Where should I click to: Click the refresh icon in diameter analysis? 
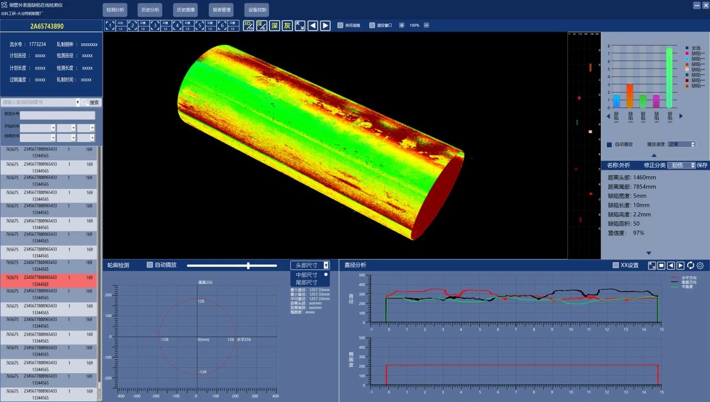point(691,266)
